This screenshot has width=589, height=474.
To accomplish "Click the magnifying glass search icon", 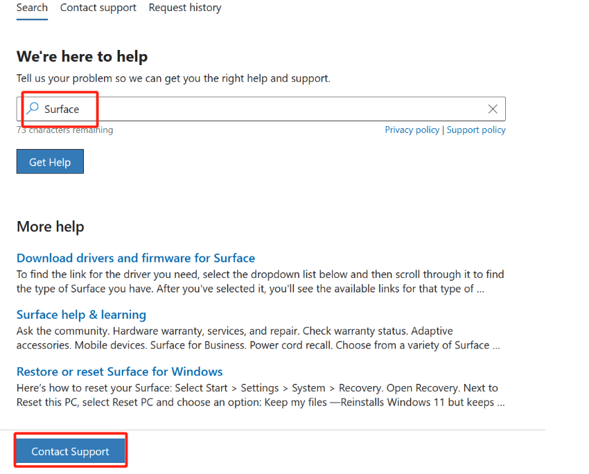I will click(x=33, y=109).
